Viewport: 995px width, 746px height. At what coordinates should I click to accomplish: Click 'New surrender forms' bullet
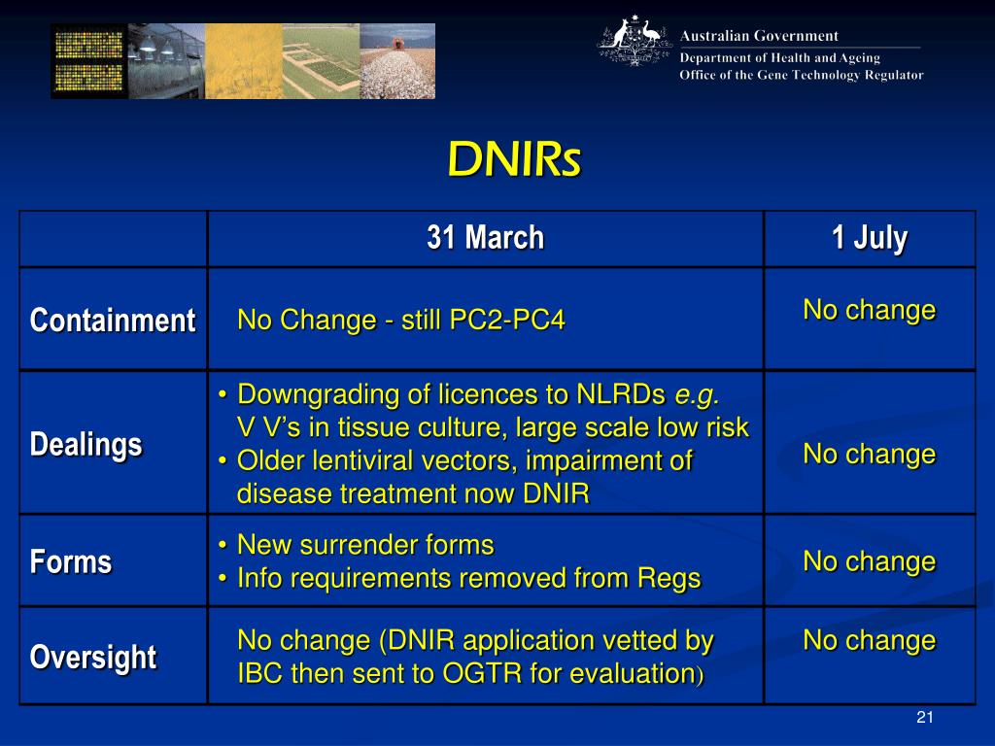coord(365,545)
